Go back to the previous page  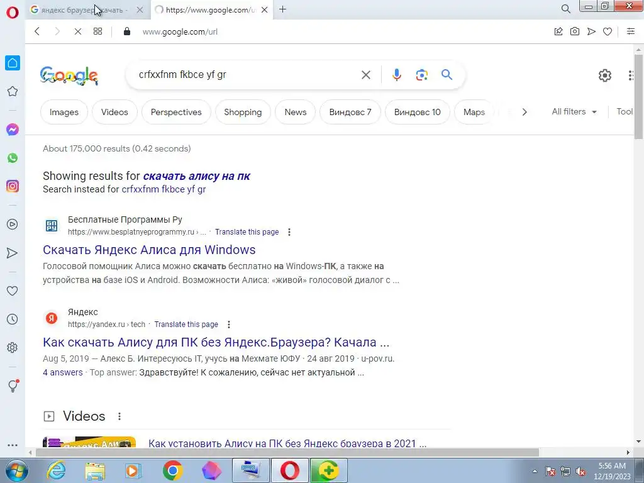(37, 31)
